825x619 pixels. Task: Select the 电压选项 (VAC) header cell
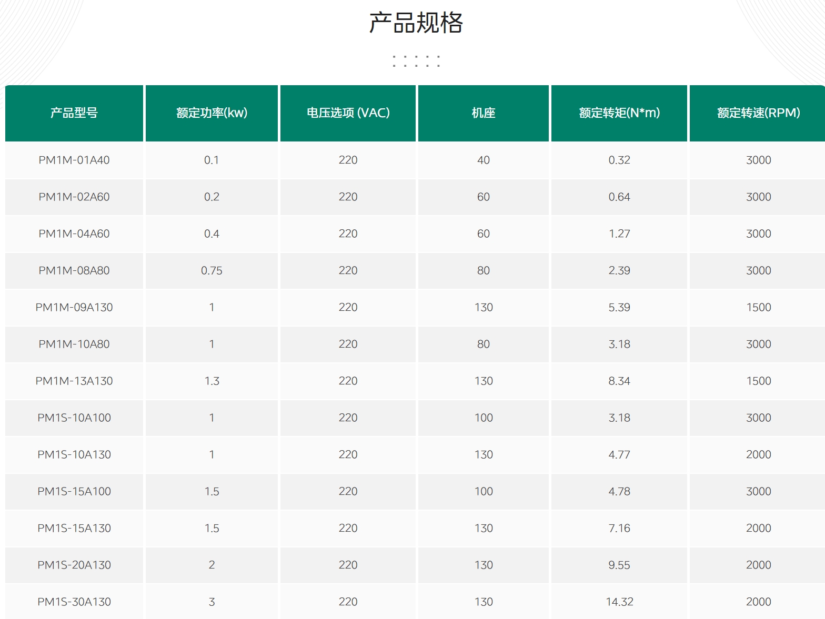(x=348, y=113)
